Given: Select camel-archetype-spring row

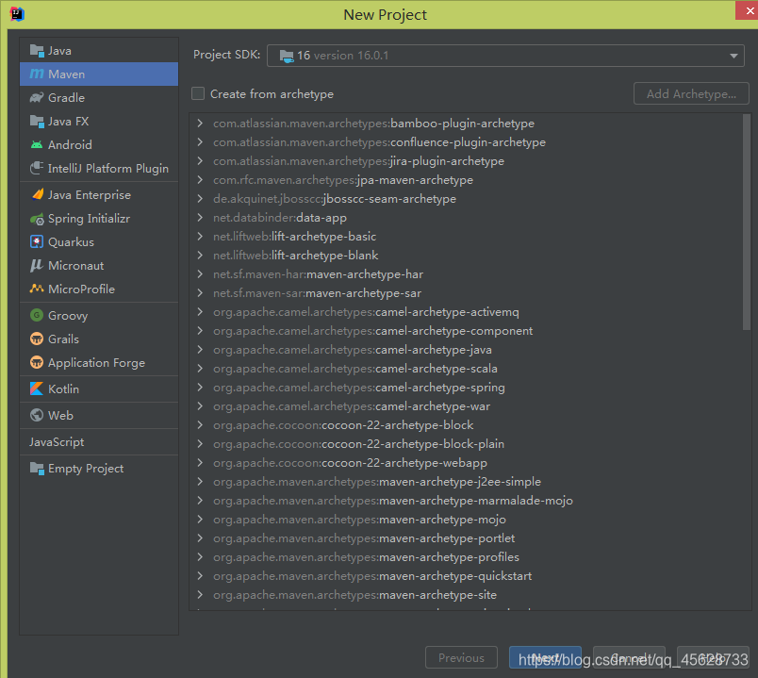Looking at the screenshot, I should (x=467, y=388).
